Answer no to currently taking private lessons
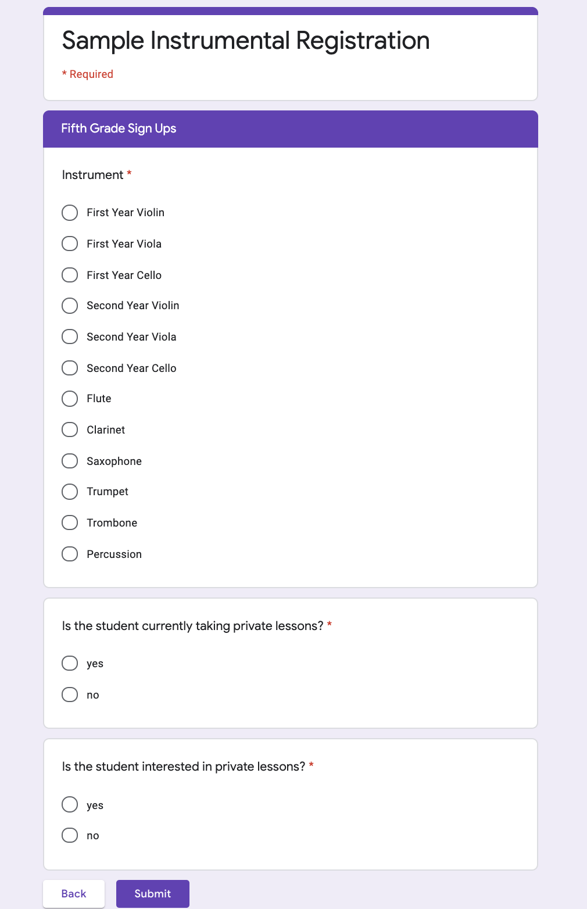The image size is (587, 909). [70, 695]
